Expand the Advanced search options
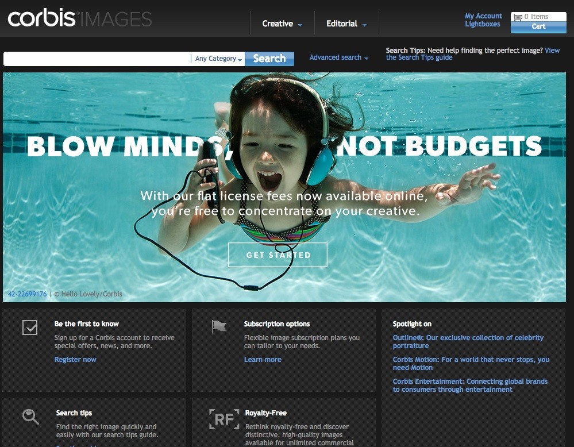This screenshot has height=447, width=574. (338, 57)
